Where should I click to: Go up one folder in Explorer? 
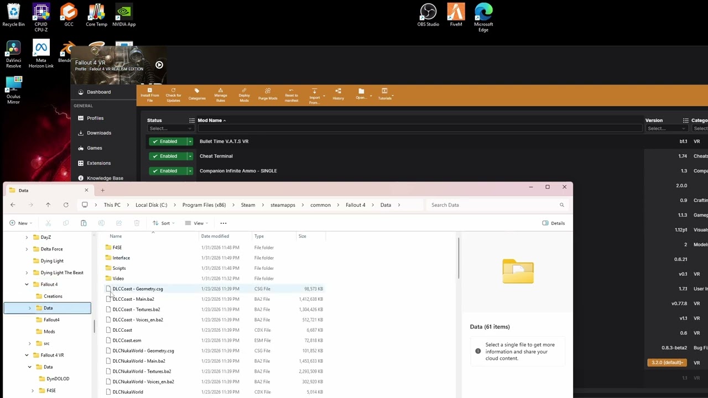[x=48, y=205]
